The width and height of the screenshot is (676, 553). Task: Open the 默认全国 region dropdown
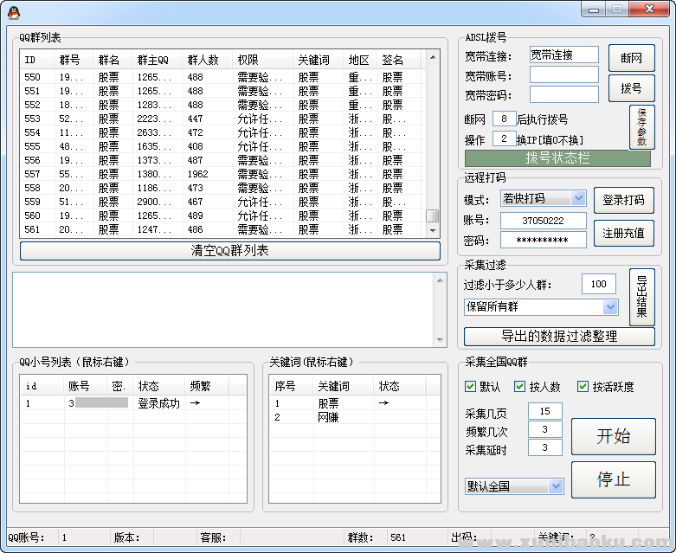click(556, 486)
